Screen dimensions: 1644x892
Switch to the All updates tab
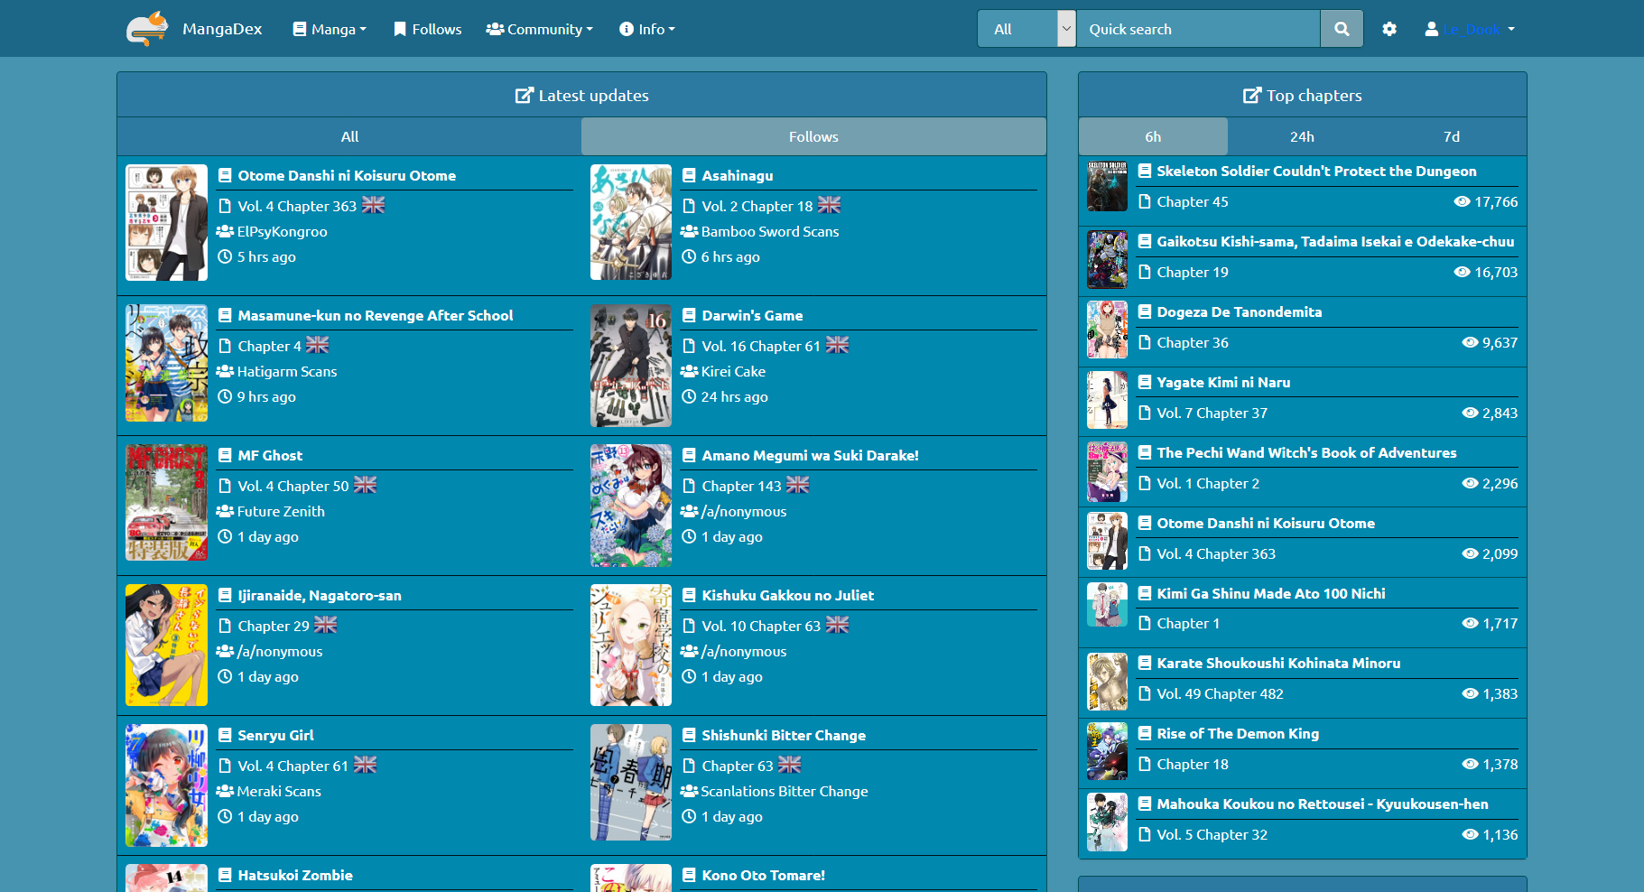pos(349,136)
